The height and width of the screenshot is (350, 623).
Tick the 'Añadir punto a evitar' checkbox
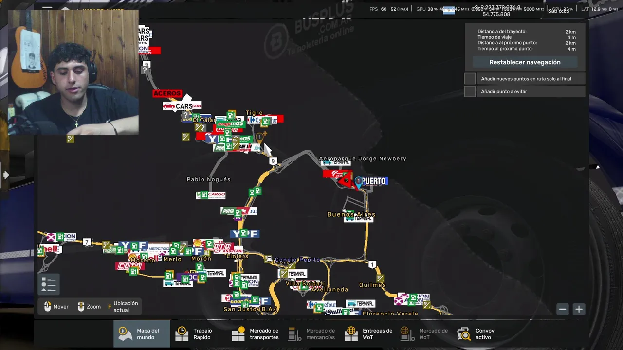(x=470, y=91)
